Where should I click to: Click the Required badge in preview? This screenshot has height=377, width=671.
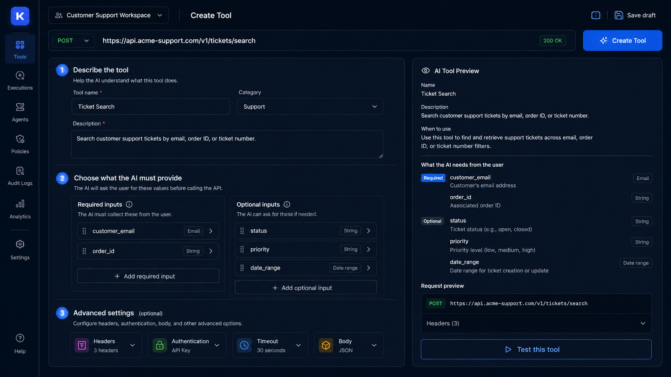pyautogui.click(x=433, y=178)
